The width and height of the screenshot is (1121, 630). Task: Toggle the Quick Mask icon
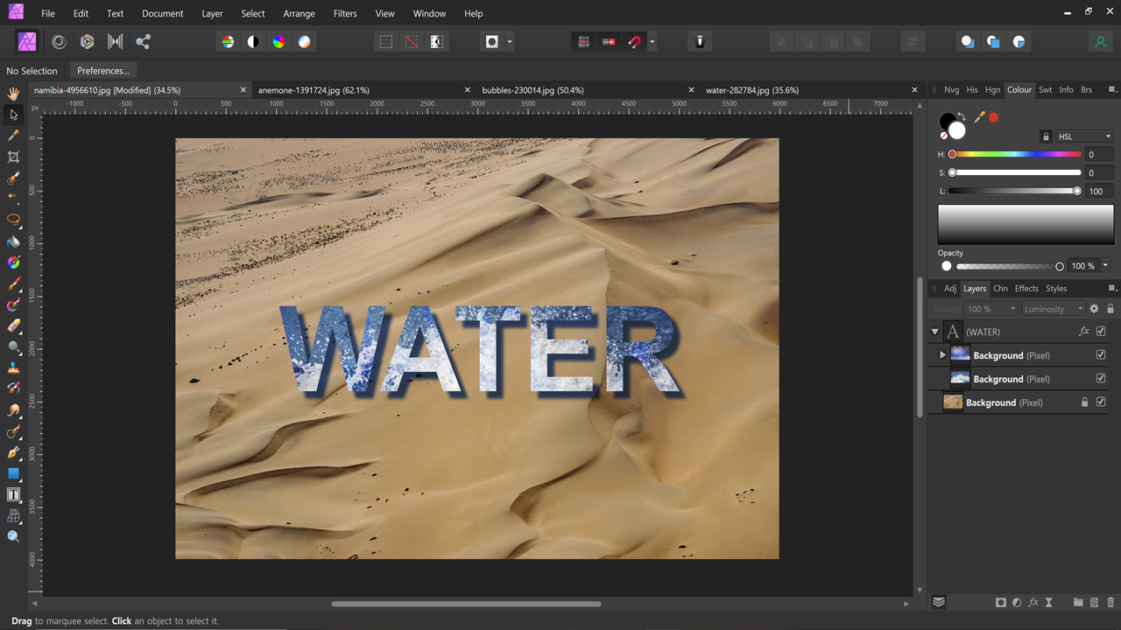(x=492, y=41)
